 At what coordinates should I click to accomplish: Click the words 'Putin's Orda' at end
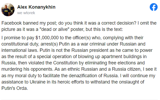(14, 88)
